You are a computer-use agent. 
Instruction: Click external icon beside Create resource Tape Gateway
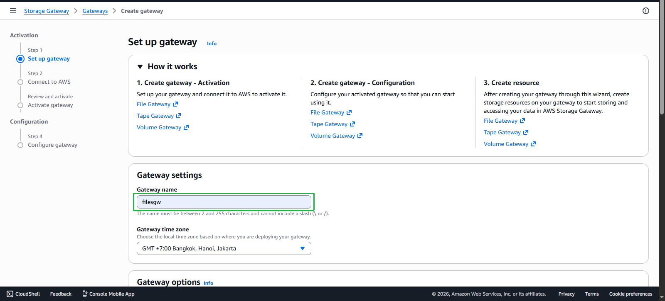point(526,132)
